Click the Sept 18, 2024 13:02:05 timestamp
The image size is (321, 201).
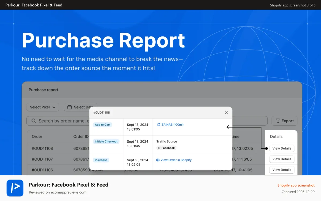click(x=137, y=162)
